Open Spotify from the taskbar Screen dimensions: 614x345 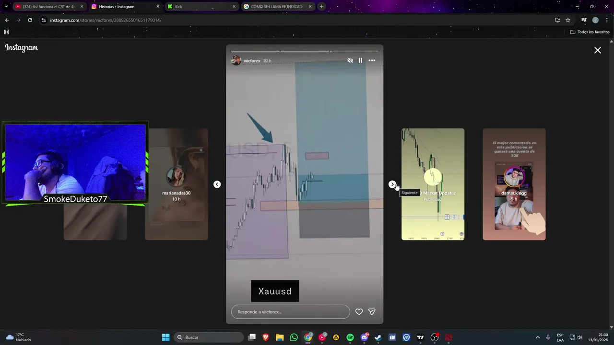coord(350,337)
